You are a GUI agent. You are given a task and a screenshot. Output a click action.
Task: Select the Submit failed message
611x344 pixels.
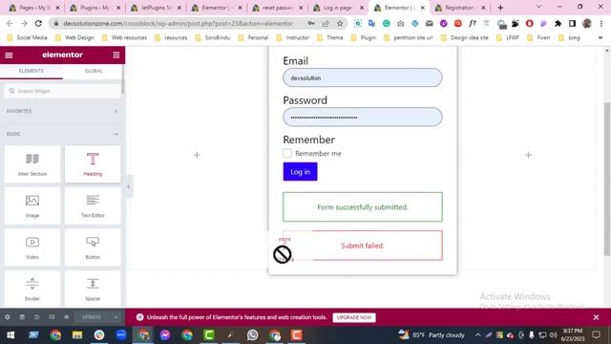coord(363,246)
